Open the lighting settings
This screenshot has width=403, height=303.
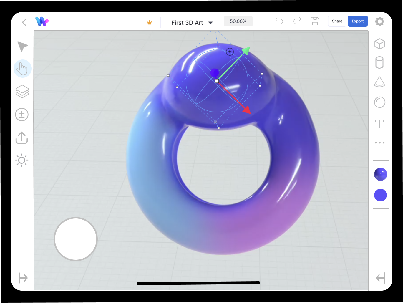(21, 160)
